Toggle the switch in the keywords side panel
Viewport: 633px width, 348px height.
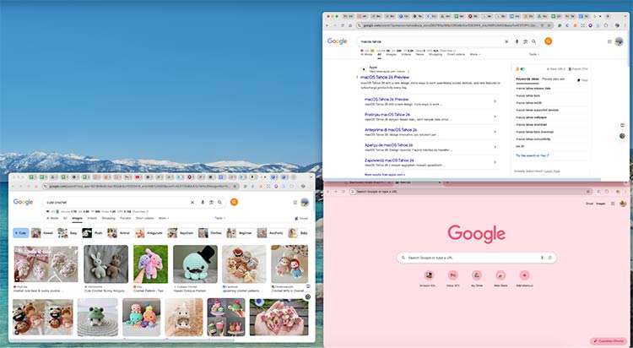[x=521, y=68]
